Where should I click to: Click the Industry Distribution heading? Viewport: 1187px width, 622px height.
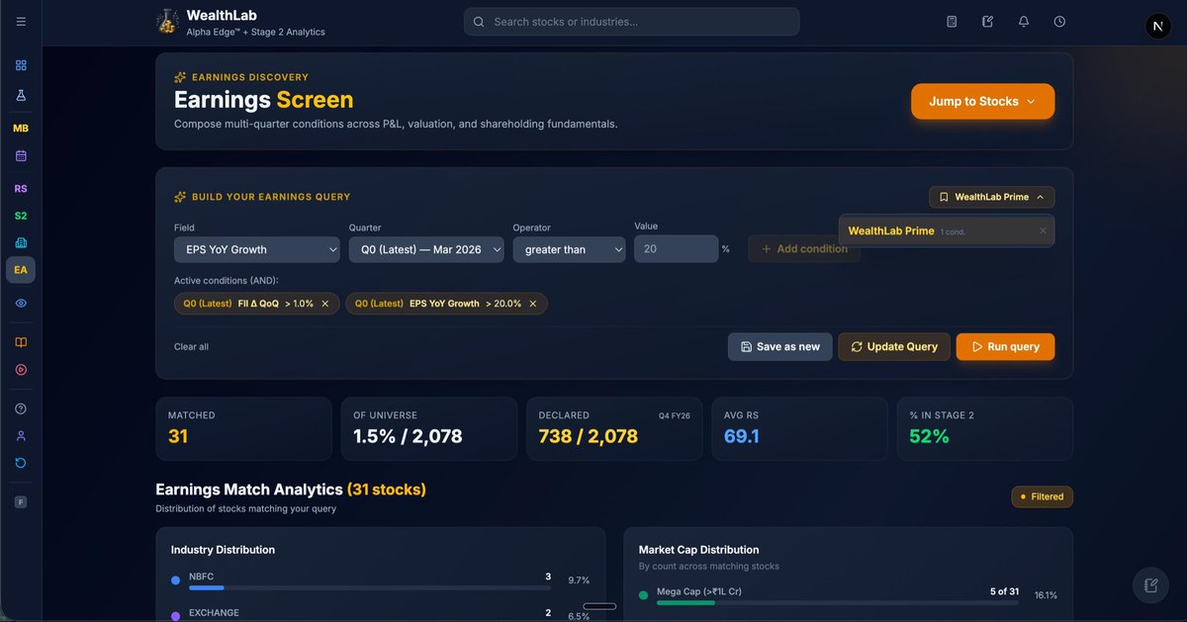[223, 550]
